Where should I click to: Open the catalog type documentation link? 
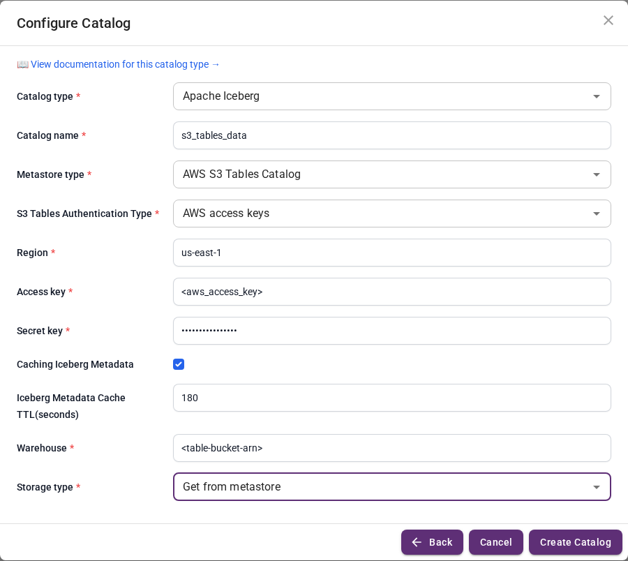pyautogui.click(x=125, y=64)
